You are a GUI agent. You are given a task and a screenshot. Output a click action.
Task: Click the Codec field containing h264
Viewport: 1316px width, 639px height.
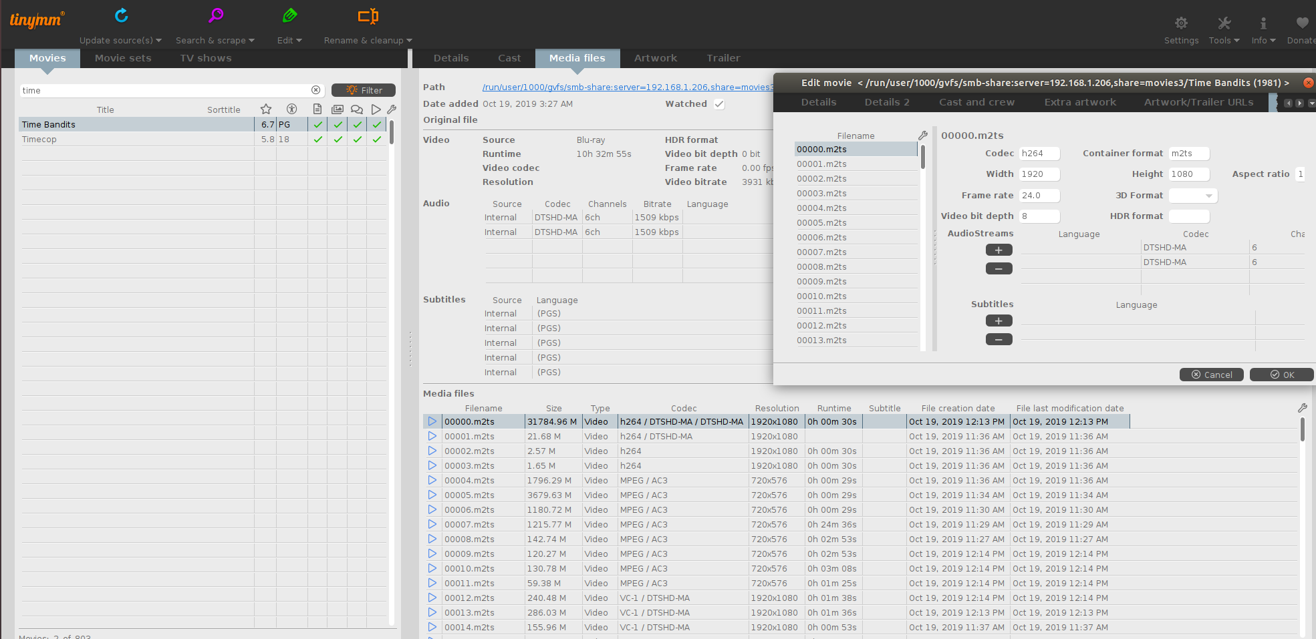pos(1039,154)
